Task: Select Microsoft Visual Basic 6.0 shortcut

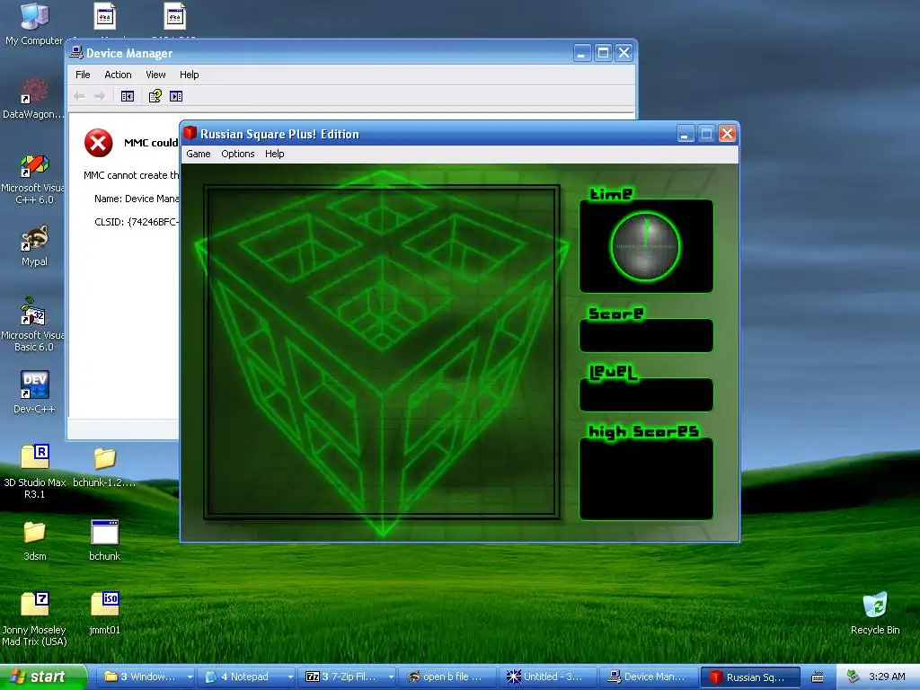Action: point(34,324)
